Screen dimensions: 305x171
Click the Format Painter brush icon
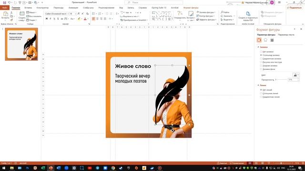(x=11, y=20)
